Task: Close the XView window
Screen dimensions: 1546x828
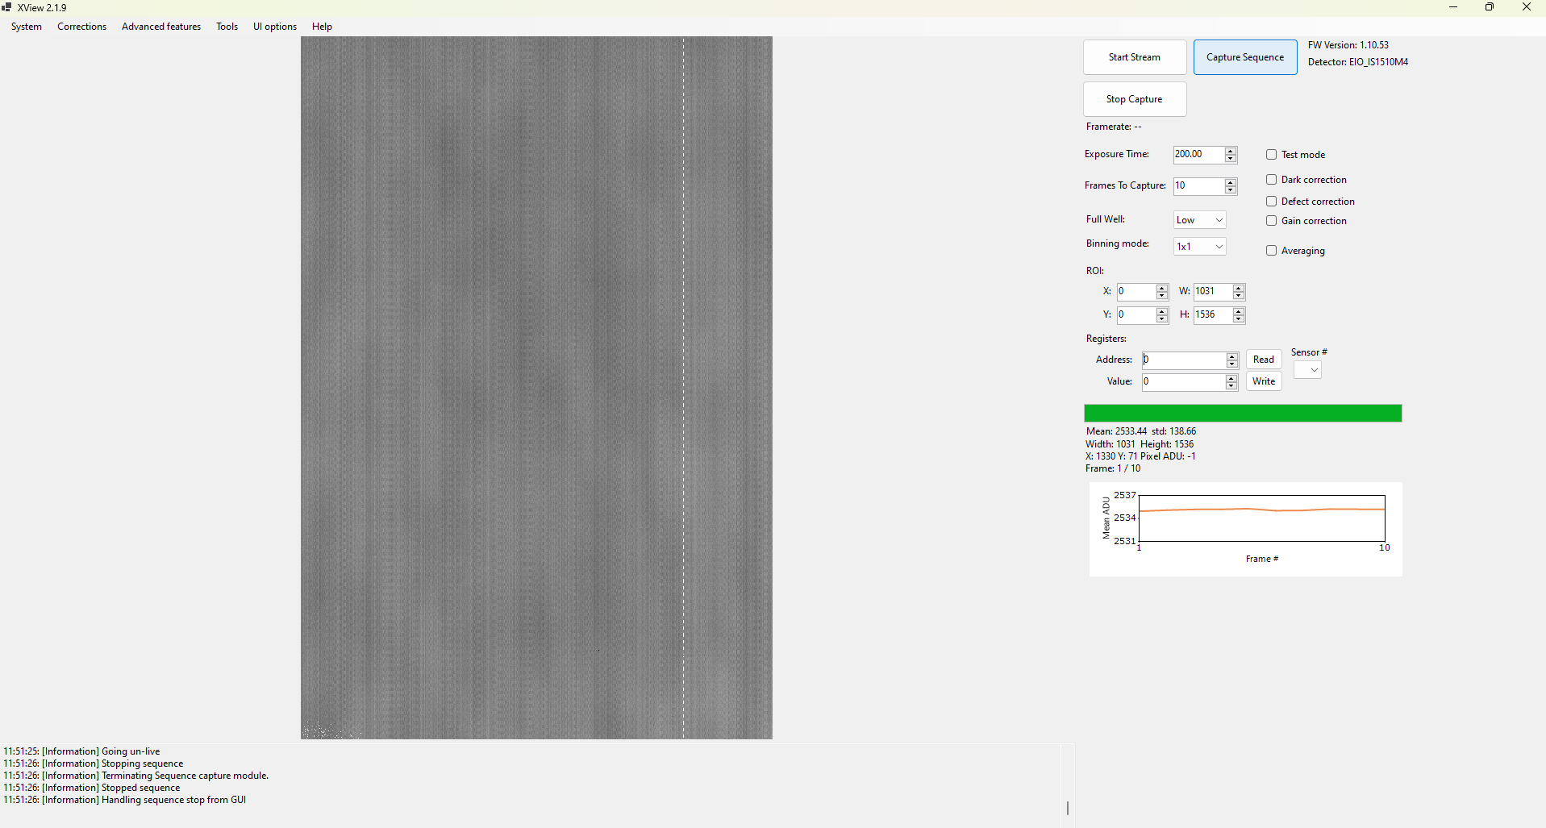Action: (x=1527, y=7)
